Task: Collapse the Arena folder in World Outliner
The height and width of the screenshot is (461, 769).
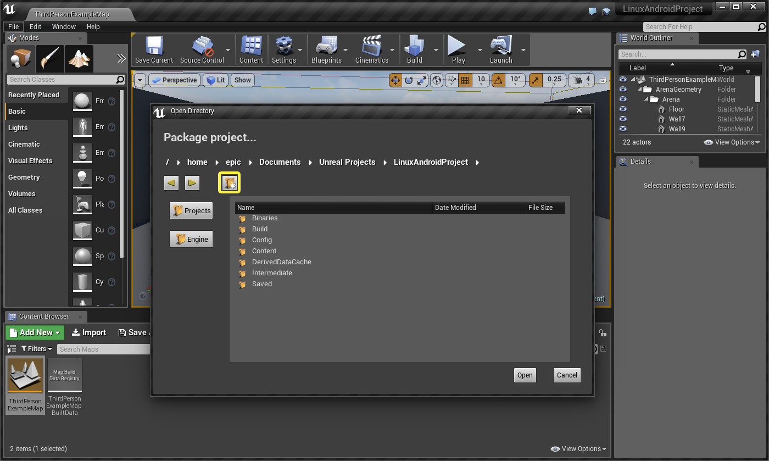Action: coord(646,99)
